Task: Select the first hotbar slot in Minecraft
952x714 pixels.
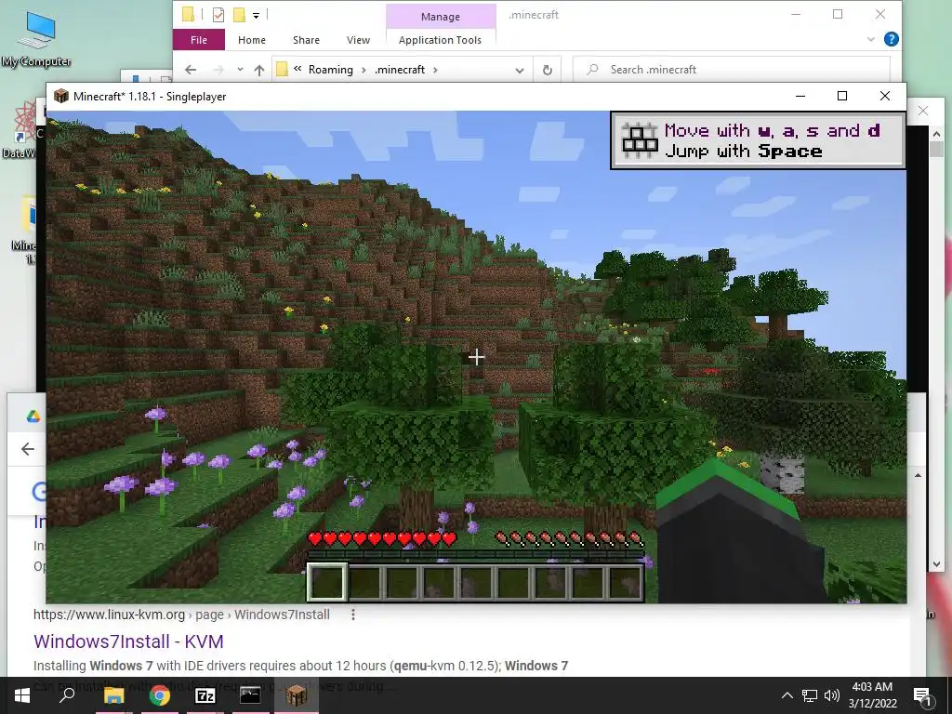Action: [x=327, y=582]
